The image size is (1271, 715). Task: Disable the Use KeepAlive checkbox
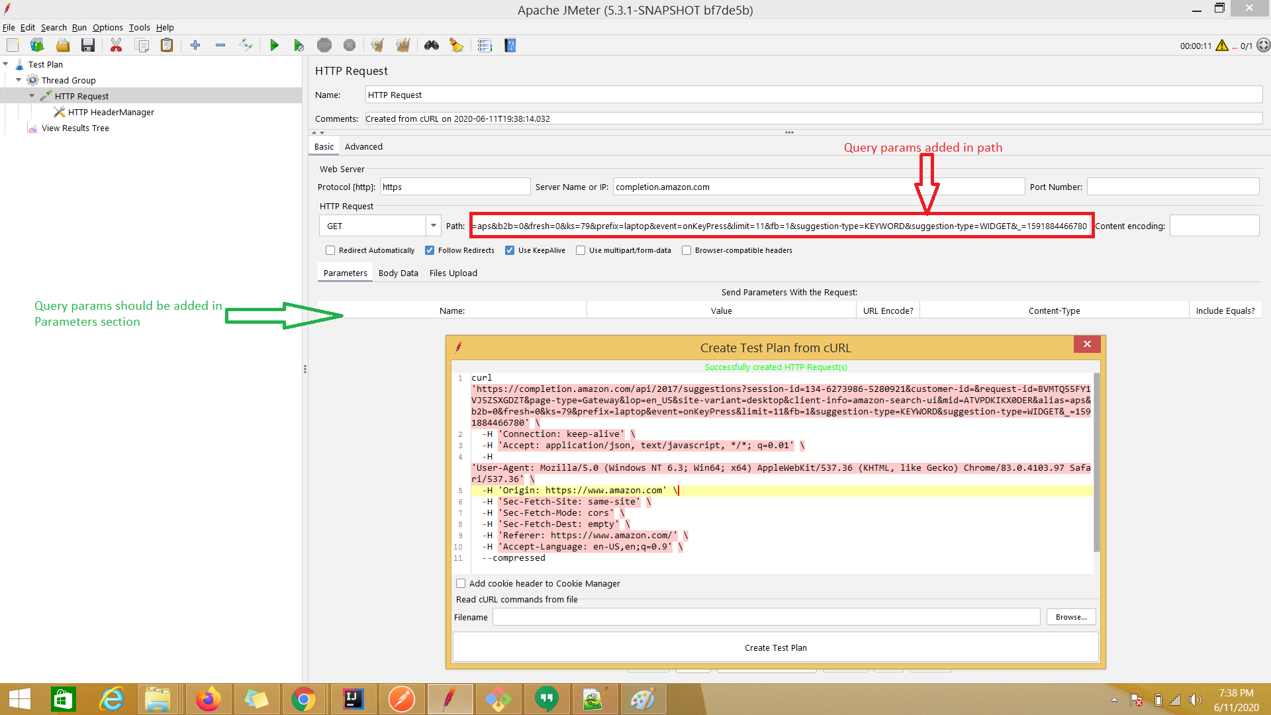pos(510,250)
